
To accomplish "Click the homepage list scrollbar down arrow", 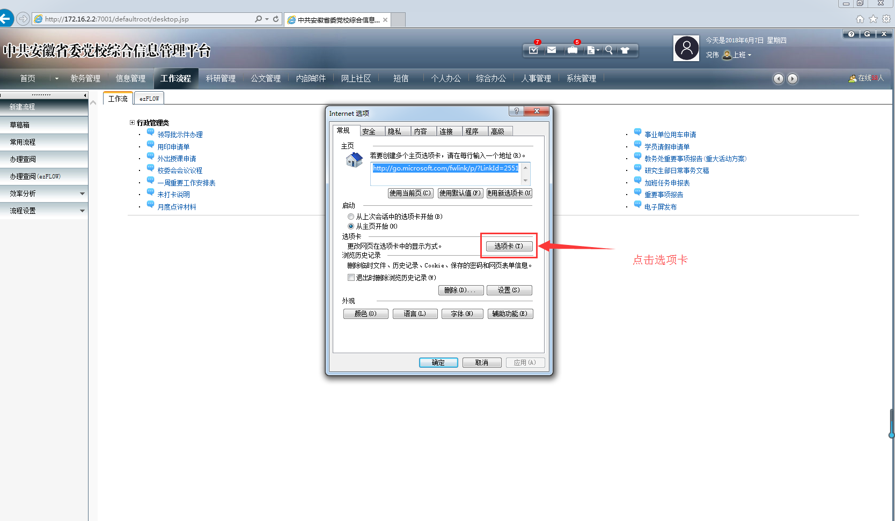I will (525, 181).
